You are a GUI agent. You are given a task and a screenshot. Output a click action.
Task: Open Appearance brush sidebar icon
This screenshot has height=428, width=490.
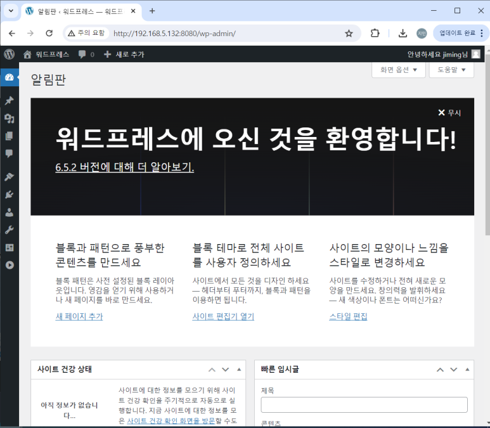pos(10,177)
